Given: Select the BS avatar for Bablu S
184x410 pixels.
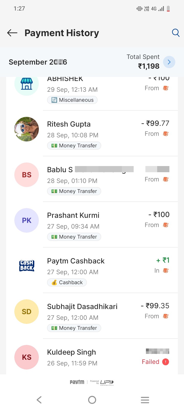Looking at the screenshot, I should point(27,175).
